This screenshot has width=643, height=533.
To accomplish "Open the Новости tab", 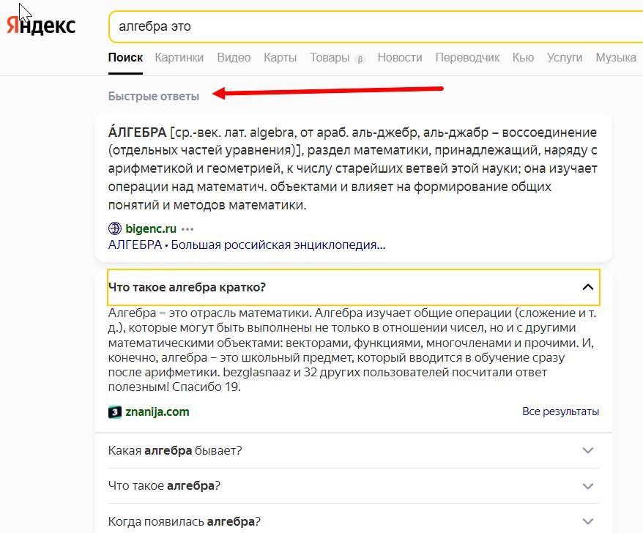I will click(400, 57).
